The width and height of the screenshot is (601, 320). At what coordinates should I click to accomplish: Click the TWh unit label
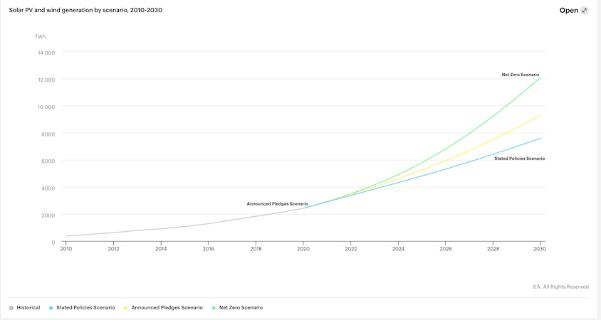(x=41, y=36)
